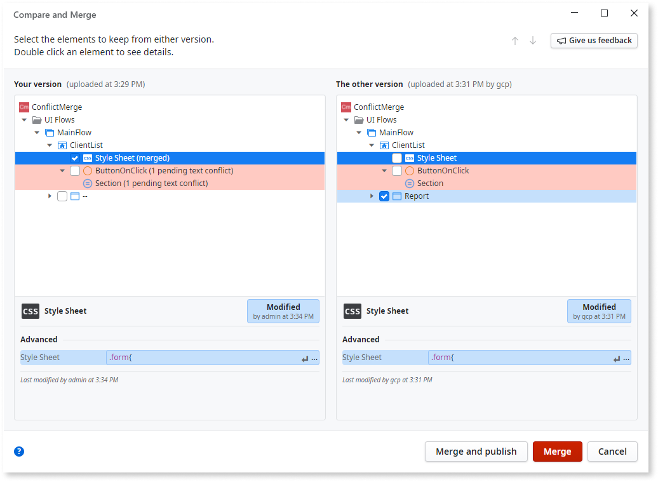This screenshot has width=658, height=482.
Task: Check the ButtonOnClick checkbox in your version
Action: click(74, 170)
